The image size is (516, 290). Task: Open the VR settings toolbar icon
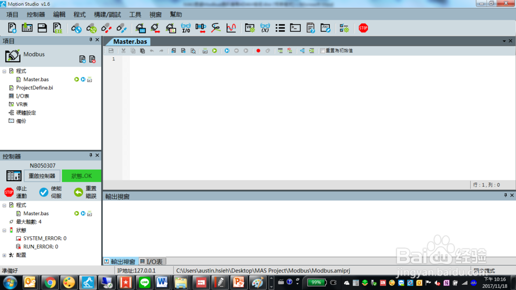[250, 28]
